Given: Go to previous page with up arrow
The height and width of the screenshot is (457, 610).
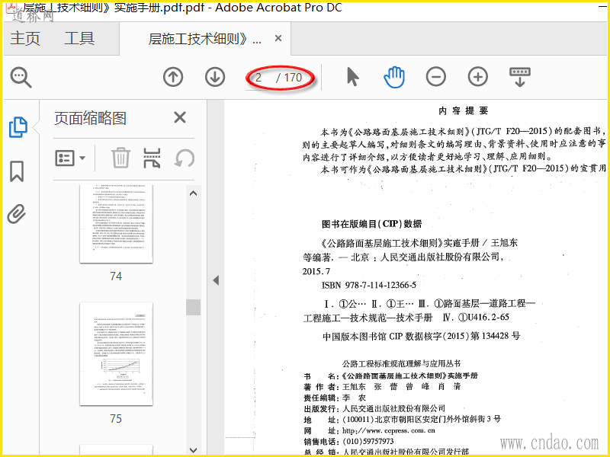Looking at the screenshot, I should pos(173,77).
